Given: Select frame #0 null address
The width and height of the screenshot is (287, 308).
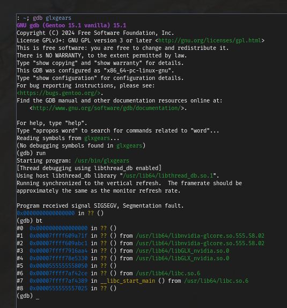Looking at the screenshot, I should point(58,228).
